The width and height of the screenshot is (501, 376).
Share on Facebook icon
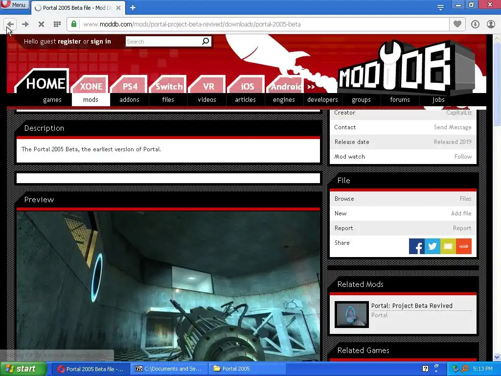click(417, 246)
